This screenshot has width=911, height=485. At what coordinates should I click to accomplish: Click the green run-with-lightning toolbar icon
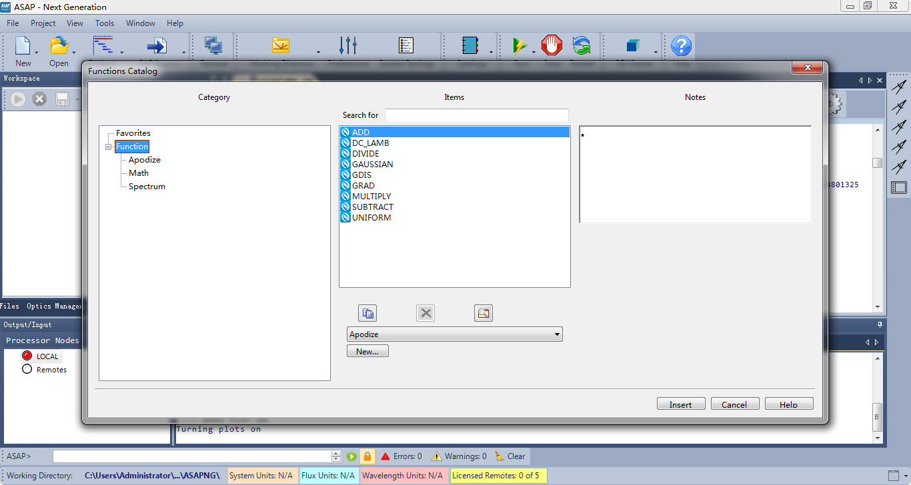520,46
